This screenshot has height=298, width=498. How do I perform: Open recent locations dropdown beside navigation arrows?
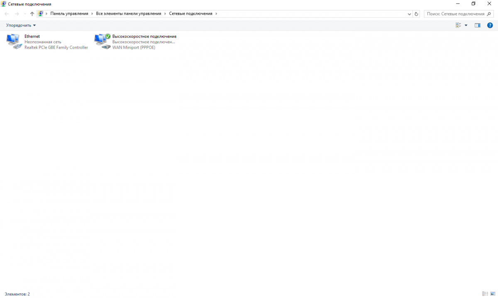[25, 14]
